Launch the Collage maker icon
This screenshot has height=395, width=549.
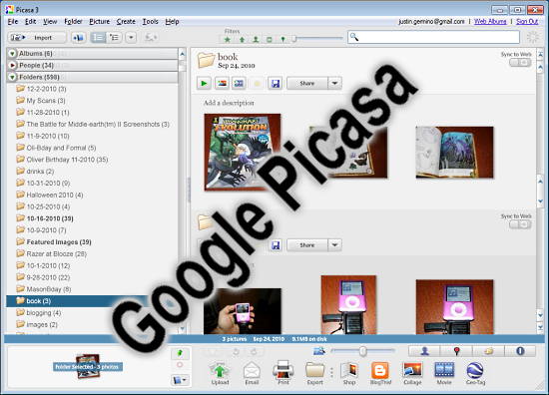[x=412, y=373]
